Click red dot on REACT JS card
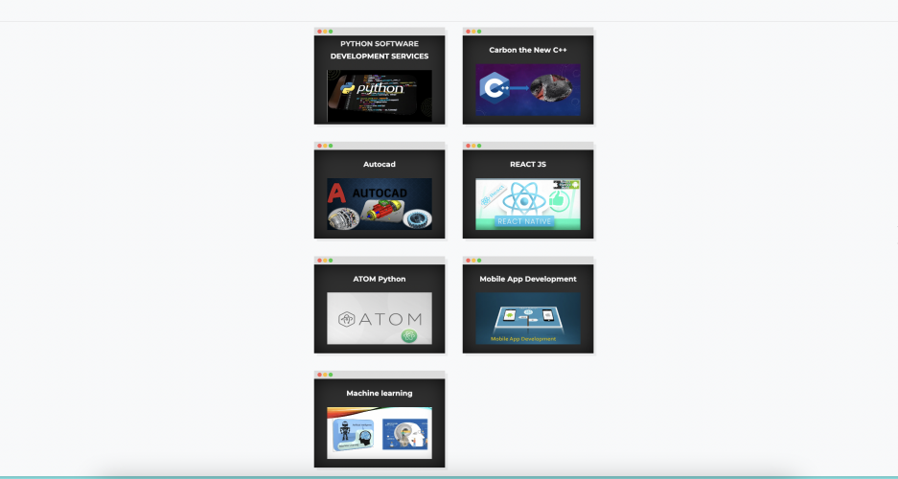Screen dimensions: 898x479 point(468,146)
